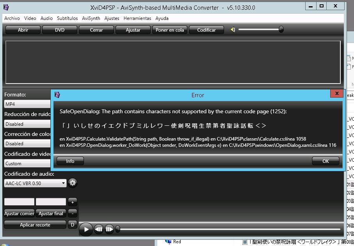The width and height of the screenshot is (354, 246).
Task: Click the Ajustar comienzo trim button
Action: pyautogui.click(x=19, y=213)
